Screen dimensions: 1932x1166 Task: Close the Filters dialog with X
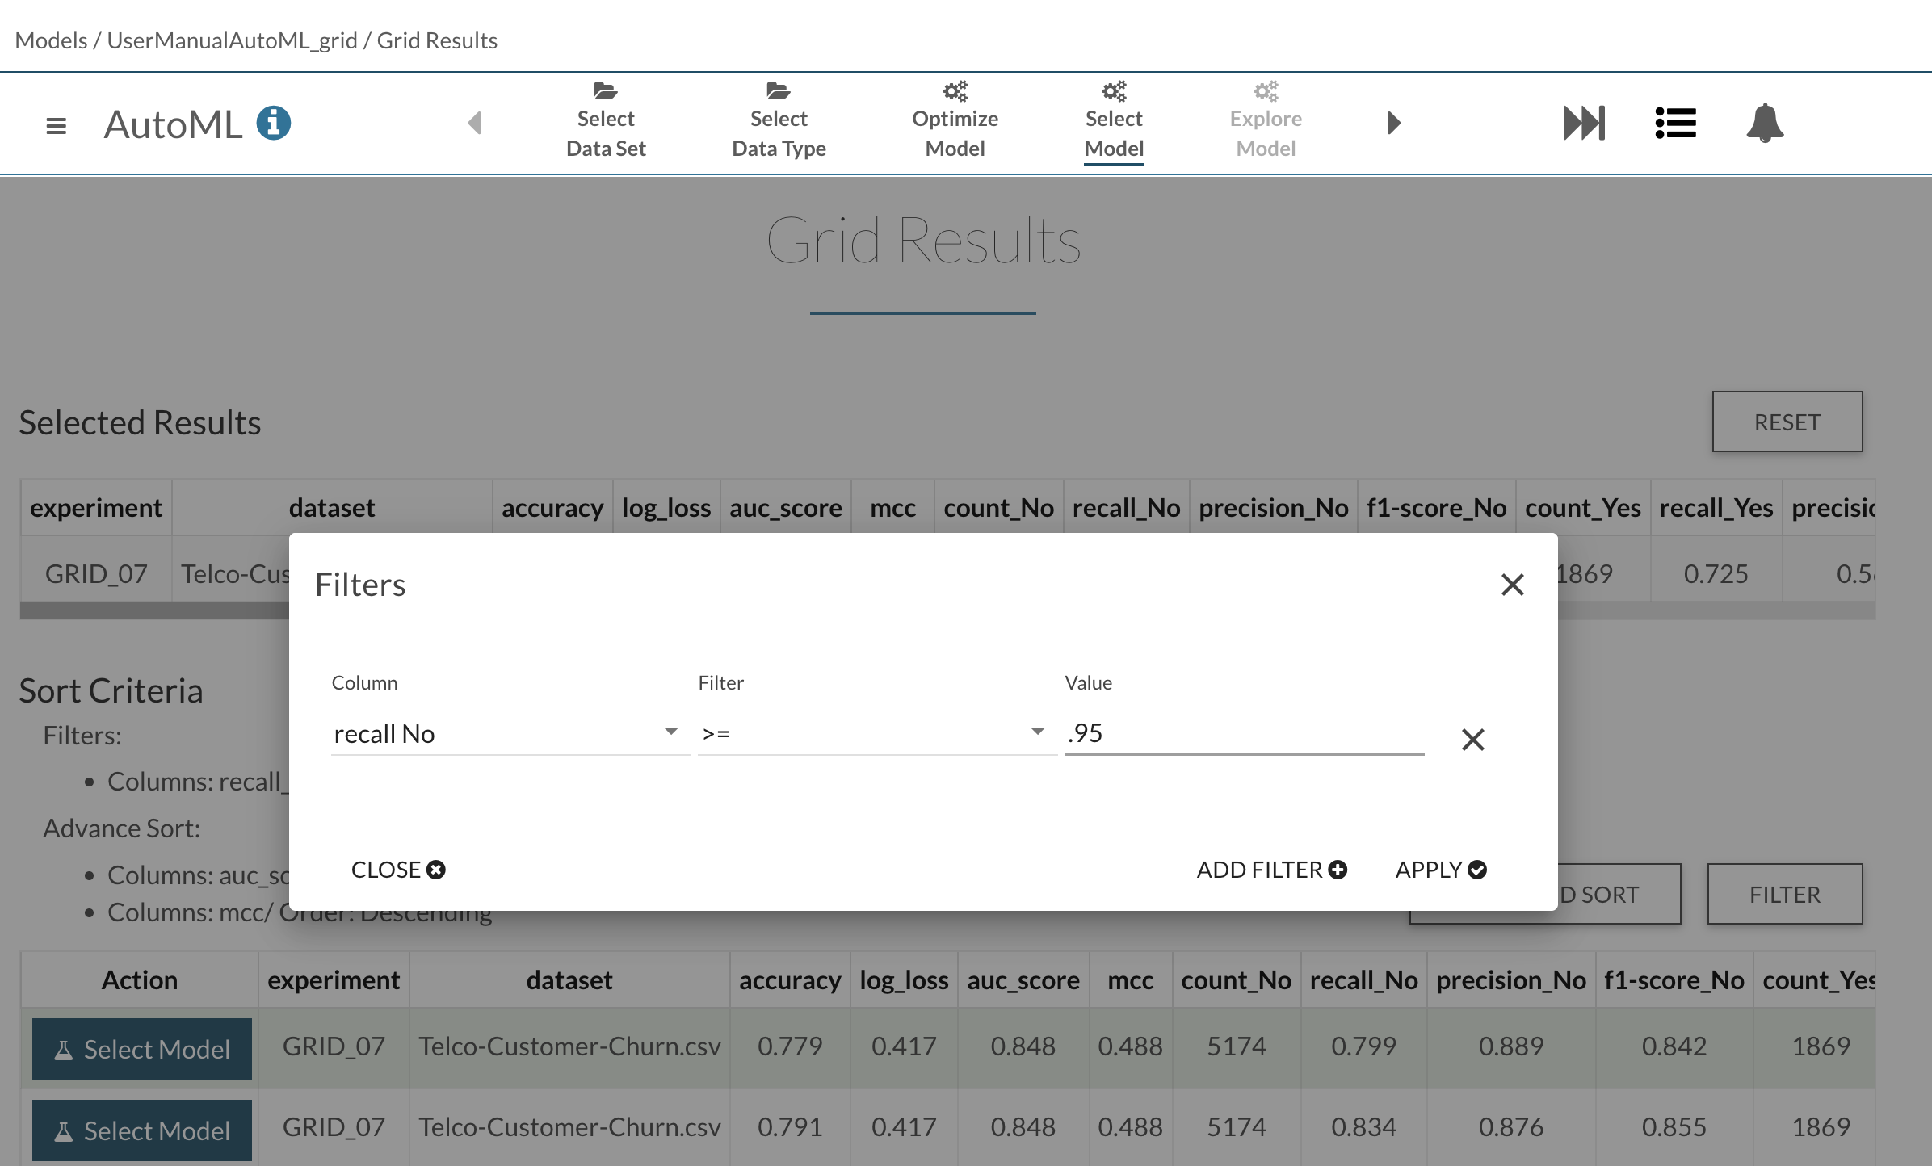[x=1512, y=585]
